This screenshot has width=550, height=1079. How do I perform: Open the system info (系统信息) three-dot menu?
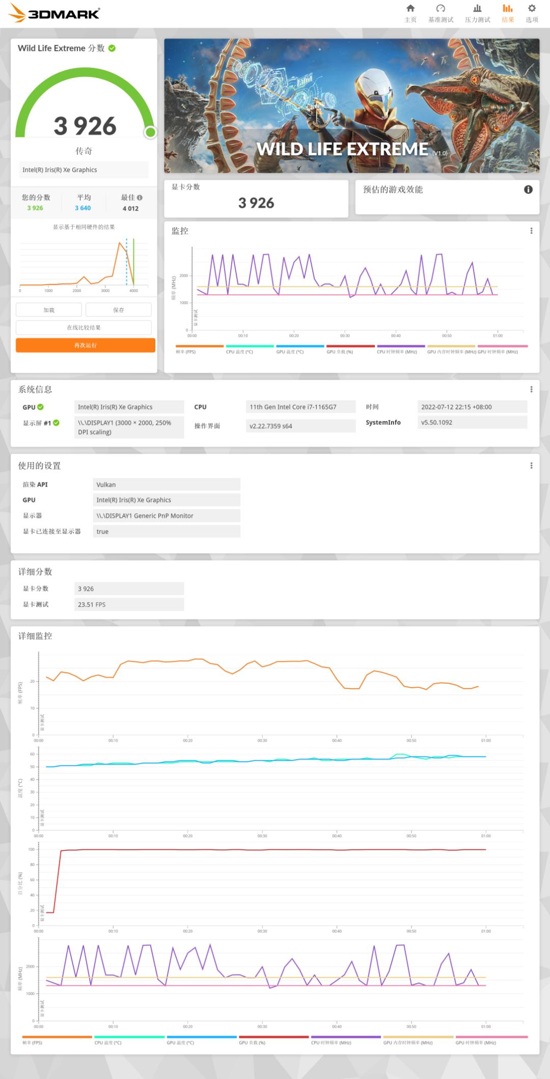pos(531,389)
